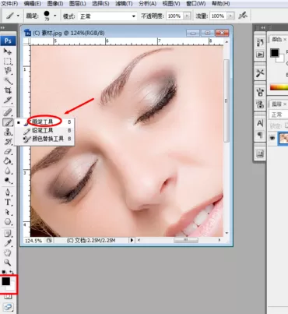
Task: Open the Actions panel play icon
Action: (260, 55)
